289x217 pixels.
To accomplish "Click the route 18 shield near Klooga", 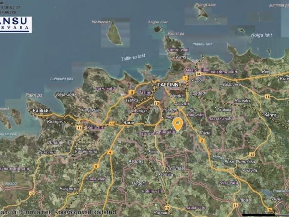I will point(79,128).
